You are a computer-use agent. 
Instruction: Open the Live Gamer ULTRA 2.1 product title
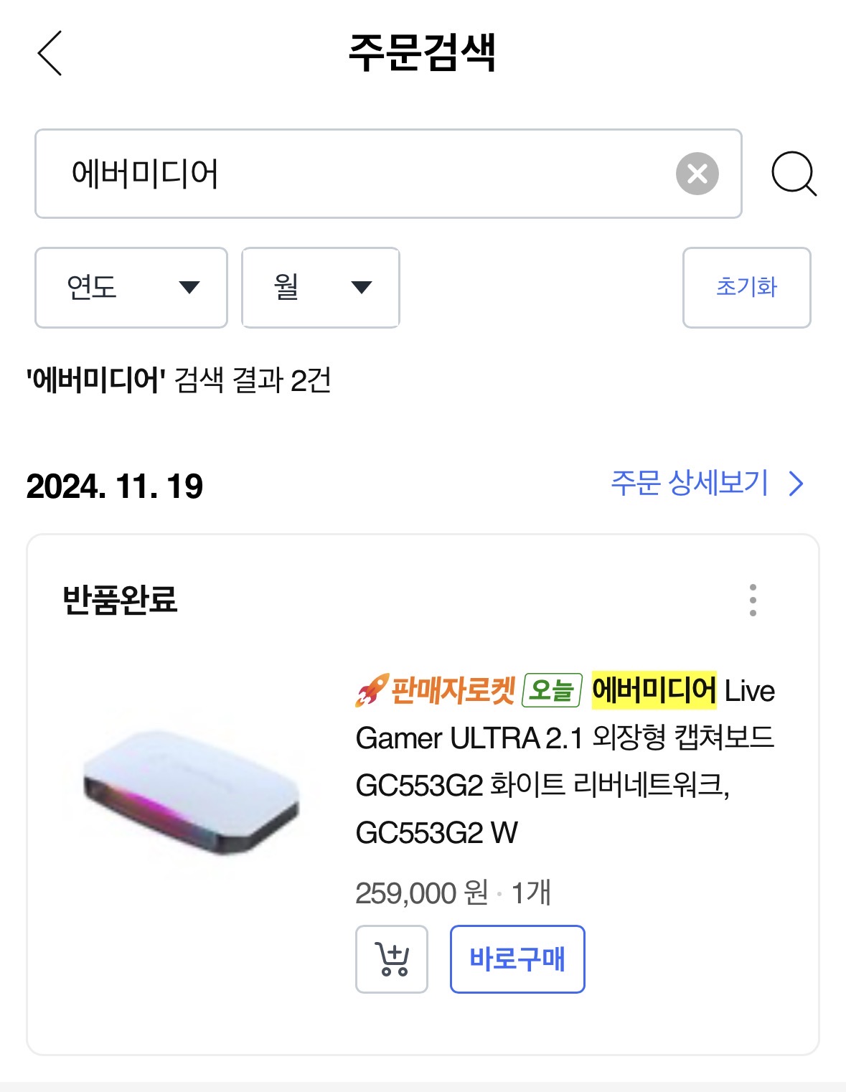pos(565,762)
